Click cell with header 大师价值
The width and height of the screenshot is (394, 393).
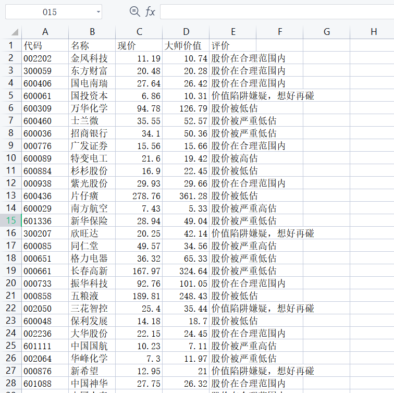(186, 45)
